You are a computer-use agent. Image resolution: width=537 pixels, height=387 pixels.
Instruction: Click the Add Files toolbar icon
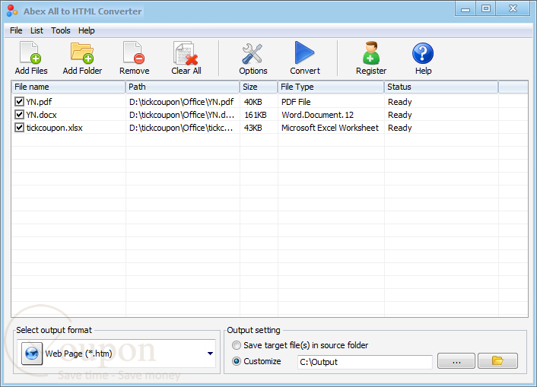(x=31, y=53)
